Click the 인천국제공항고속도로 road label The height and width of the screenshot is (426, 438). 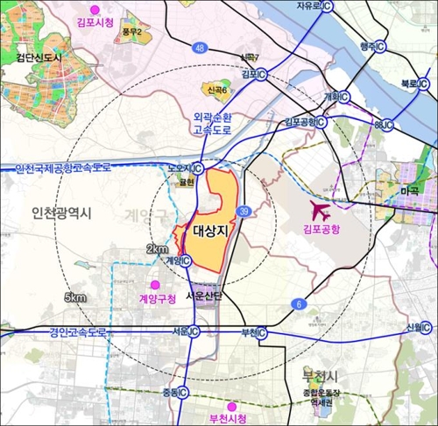tap(63, 168)
